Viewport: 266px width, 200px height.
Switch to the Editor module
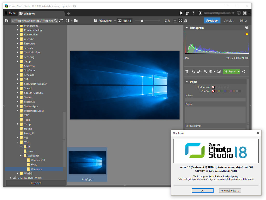click(x=243, y=21)
